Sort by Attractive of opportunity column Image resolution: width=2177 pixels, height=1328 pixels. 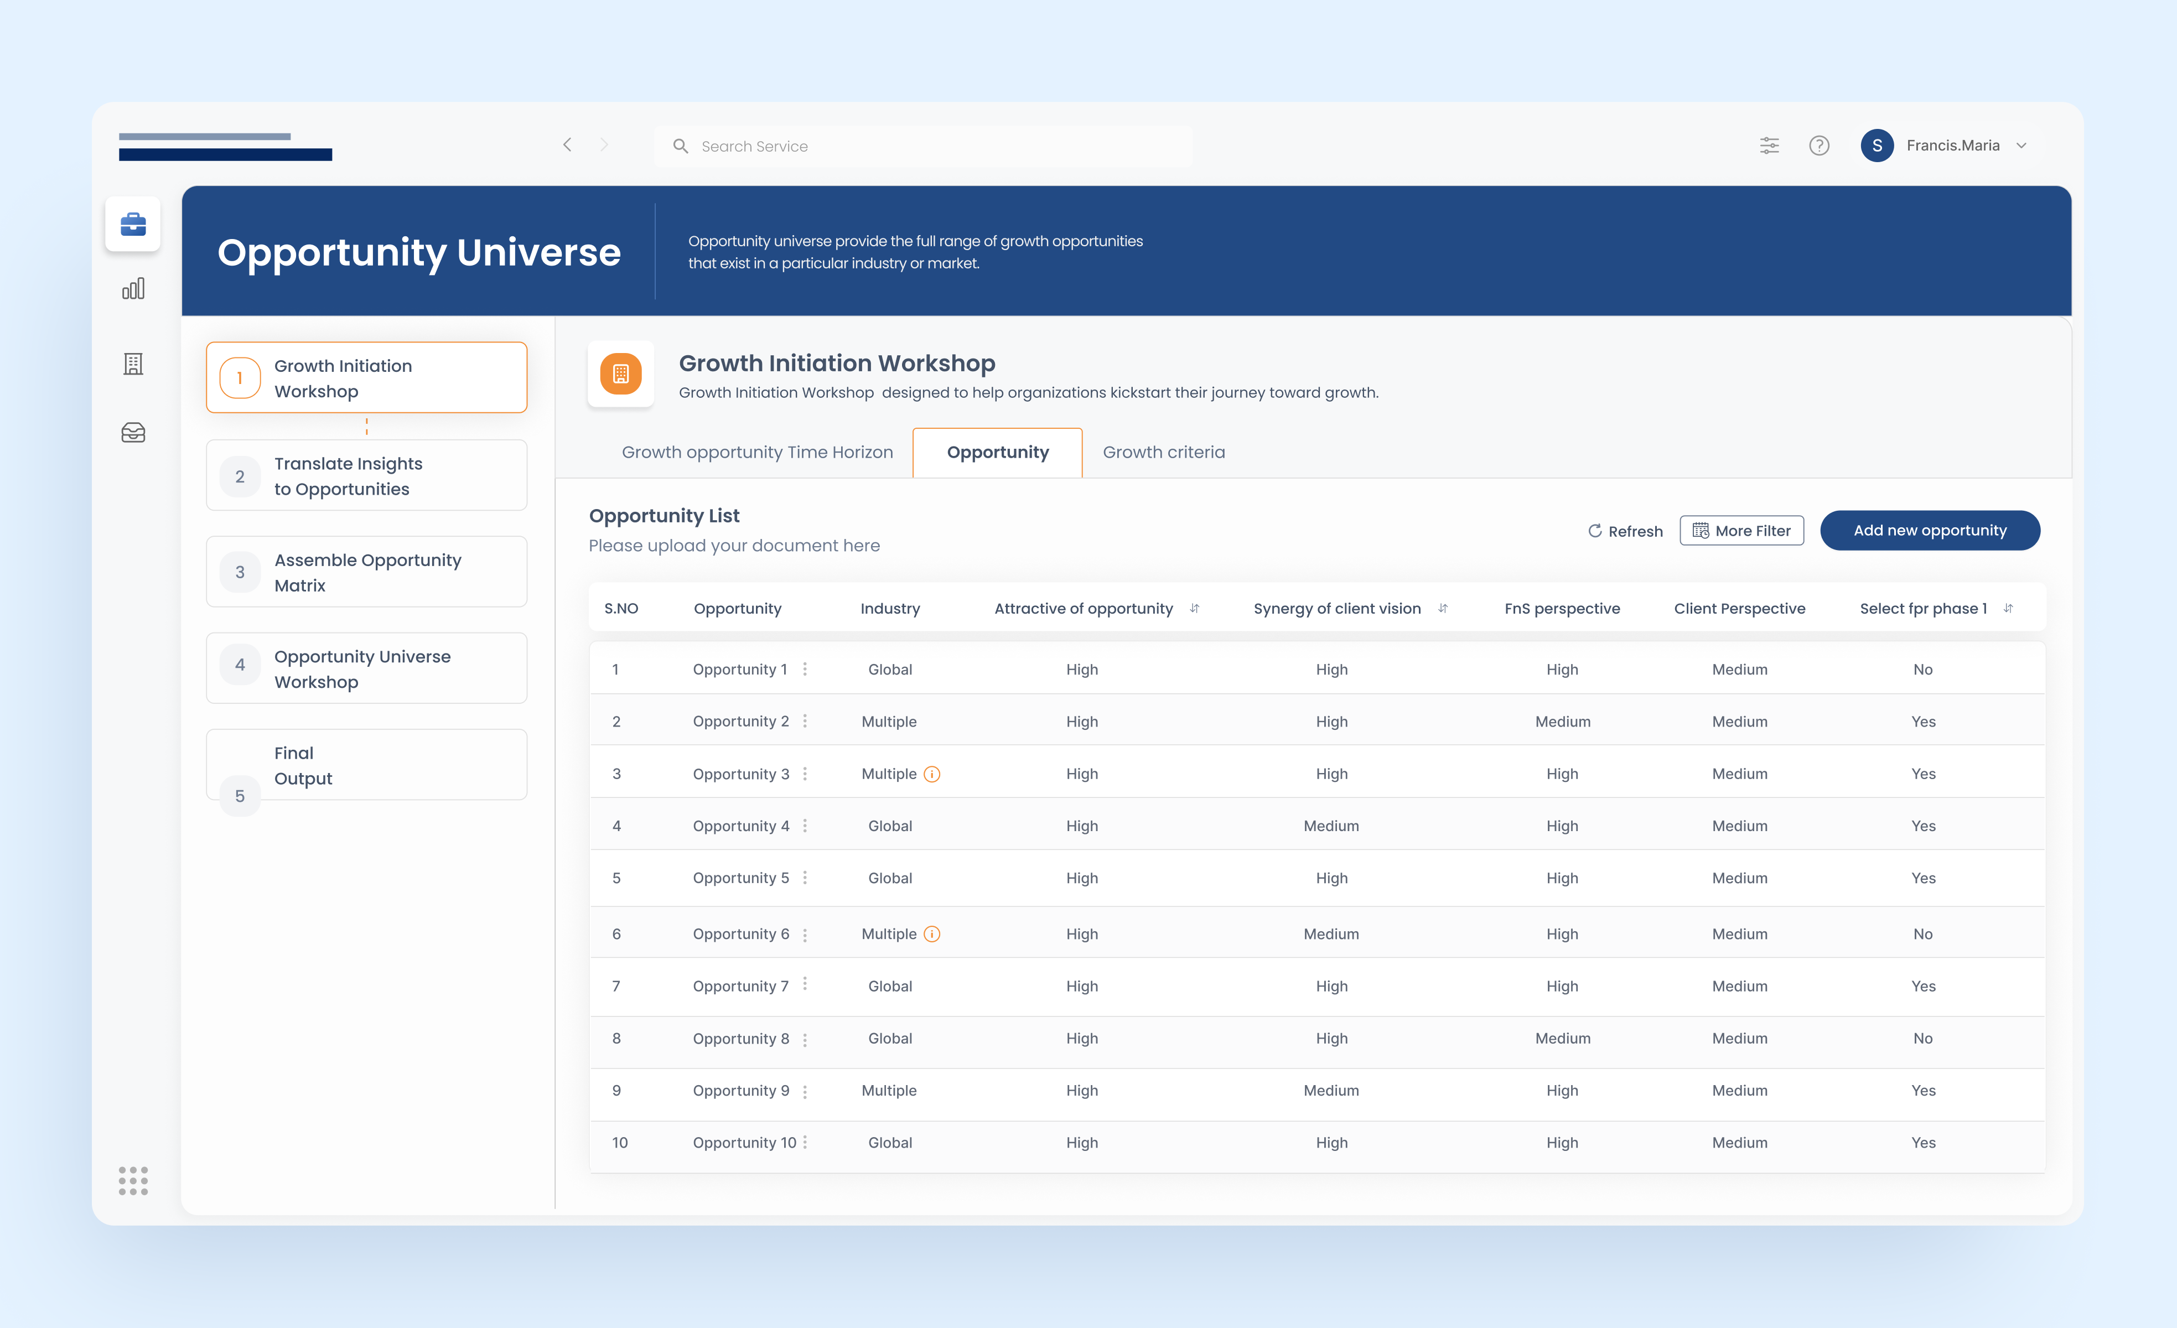tap(1195, 608)
